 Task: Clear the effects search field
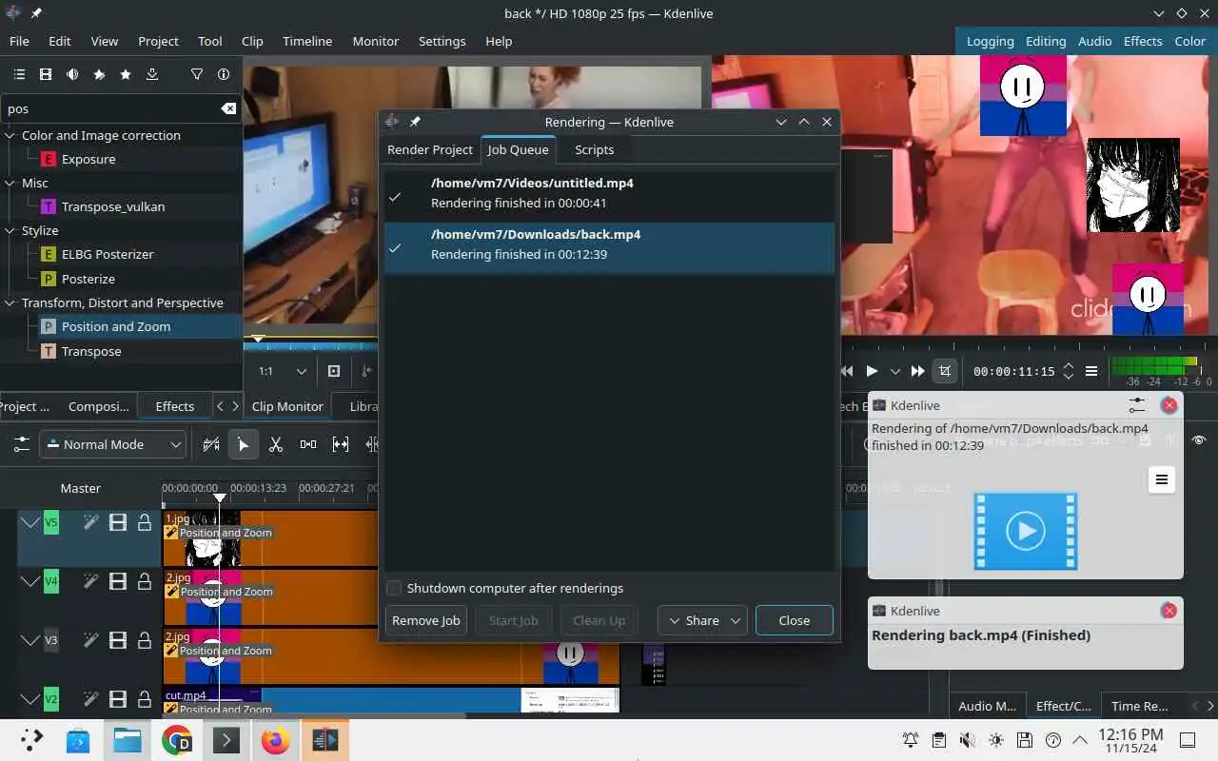coord(228,108)
